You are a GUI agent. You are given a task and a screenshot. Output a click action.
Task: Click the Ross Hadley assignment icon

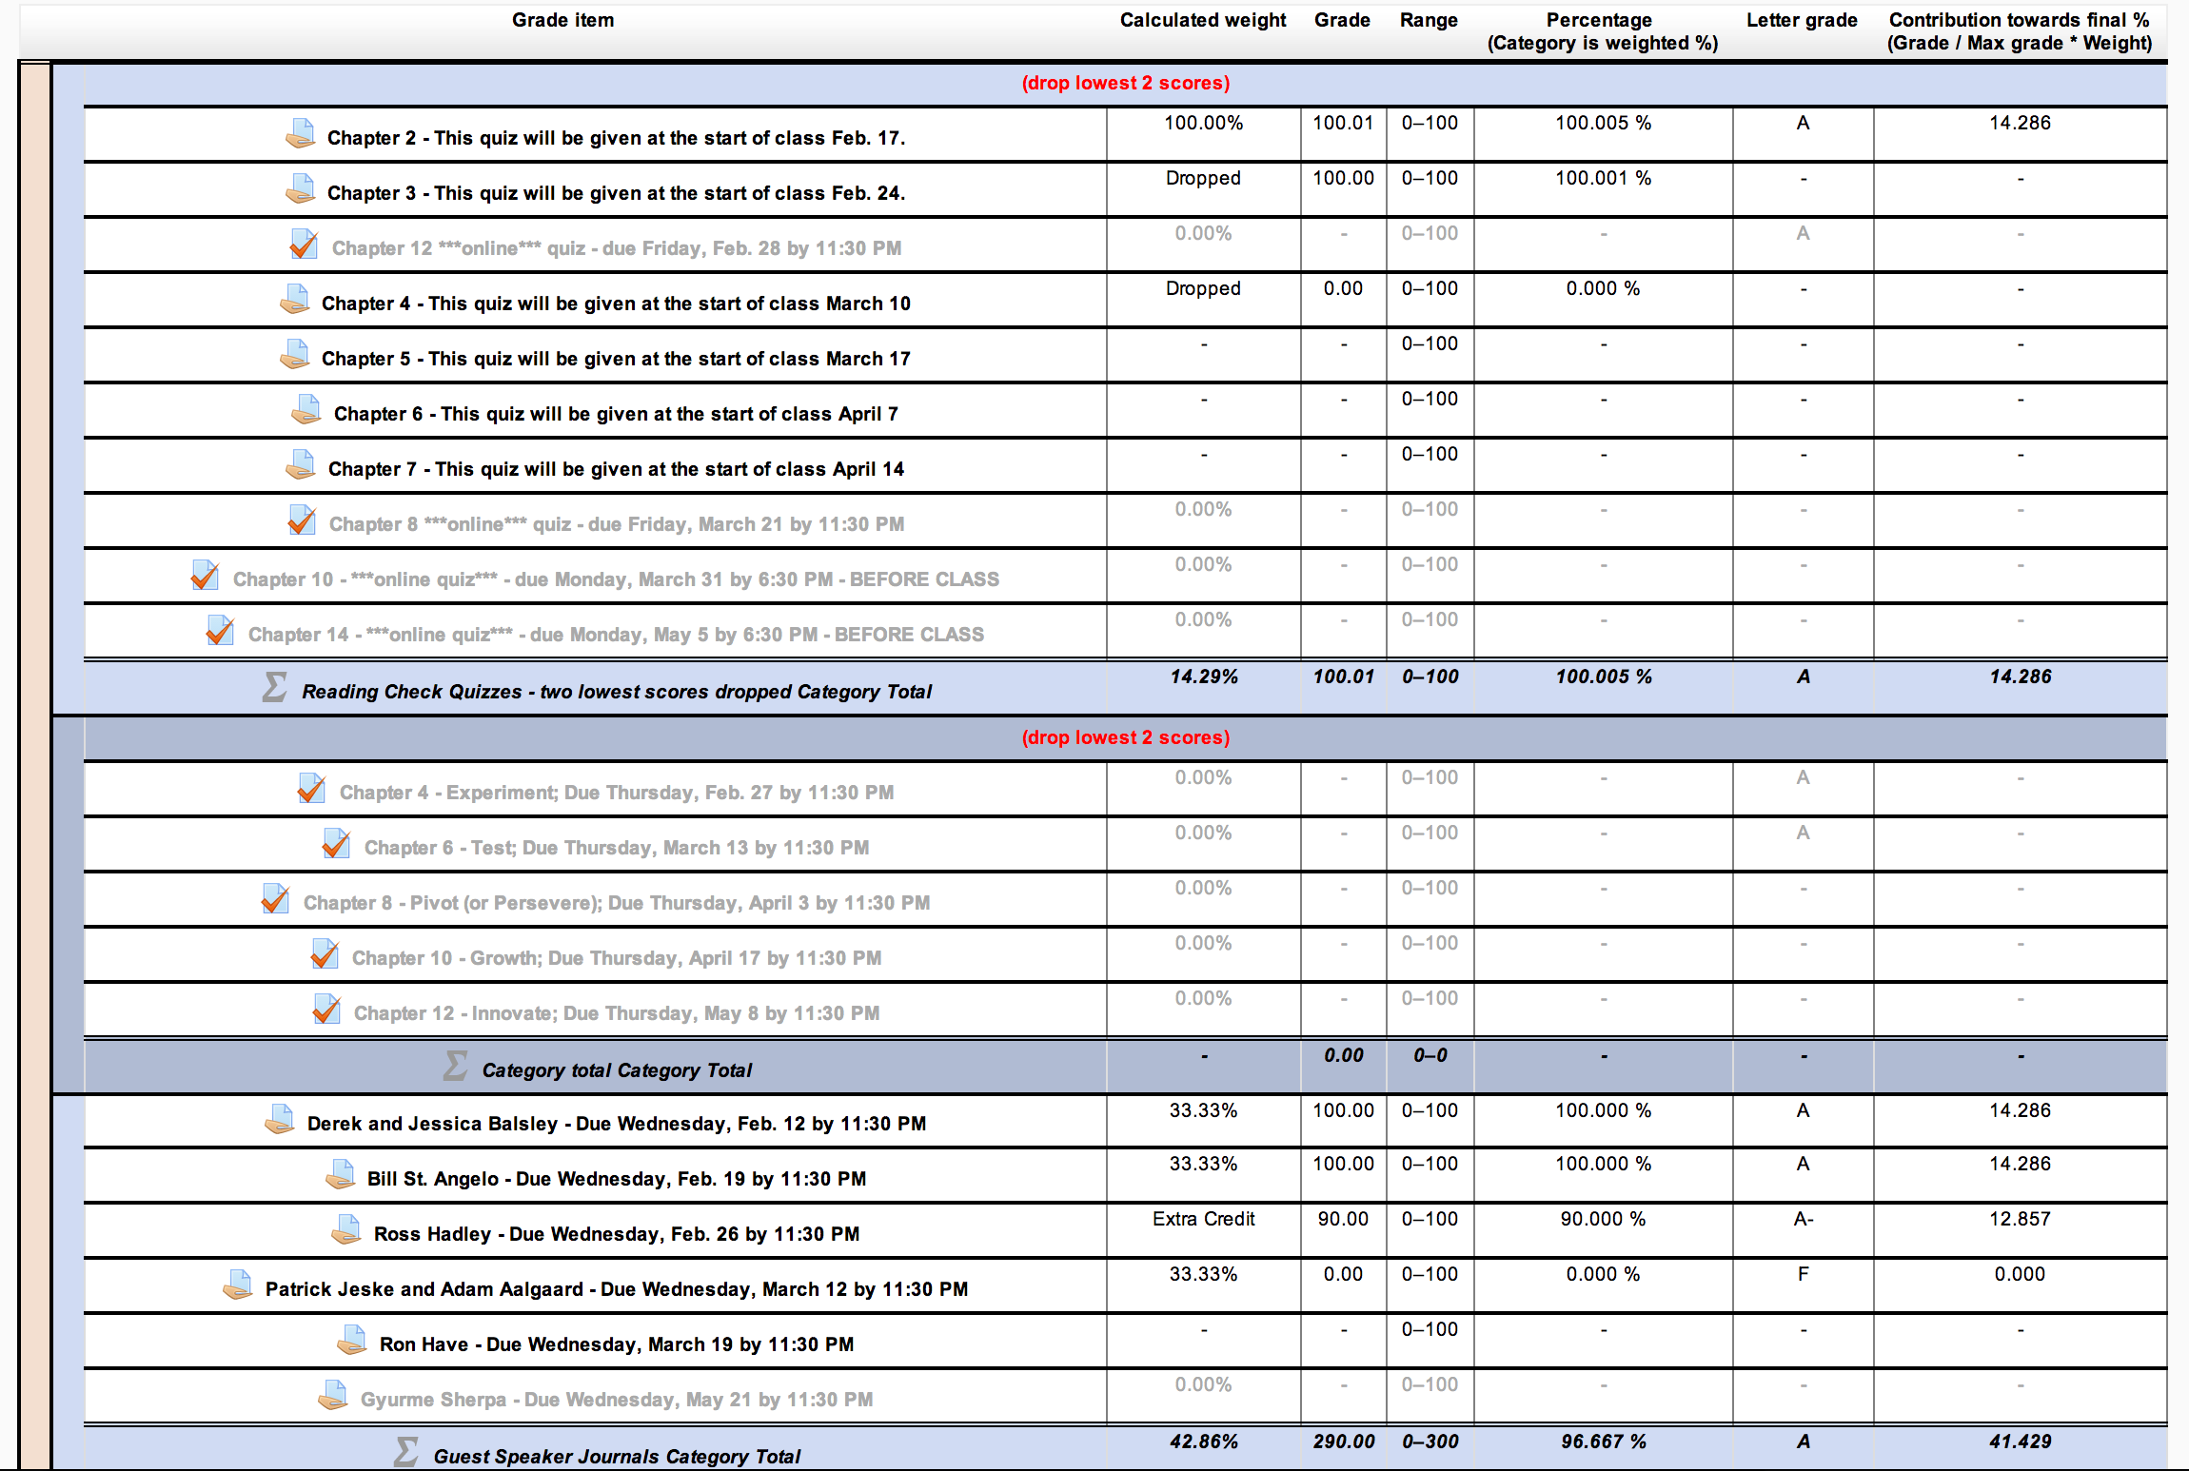(346, 1230)
